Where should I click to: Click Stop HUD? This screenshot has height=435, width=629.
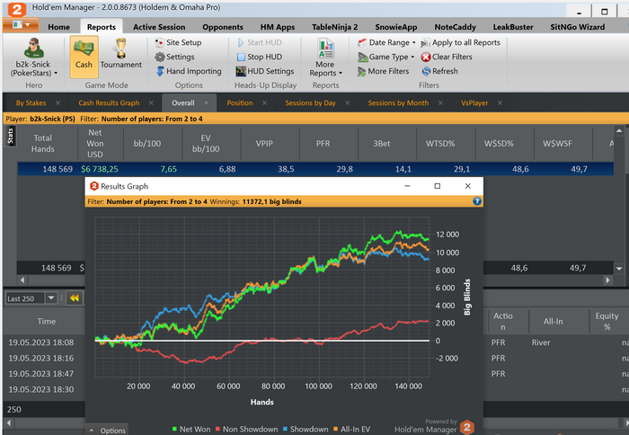(260, 57)
